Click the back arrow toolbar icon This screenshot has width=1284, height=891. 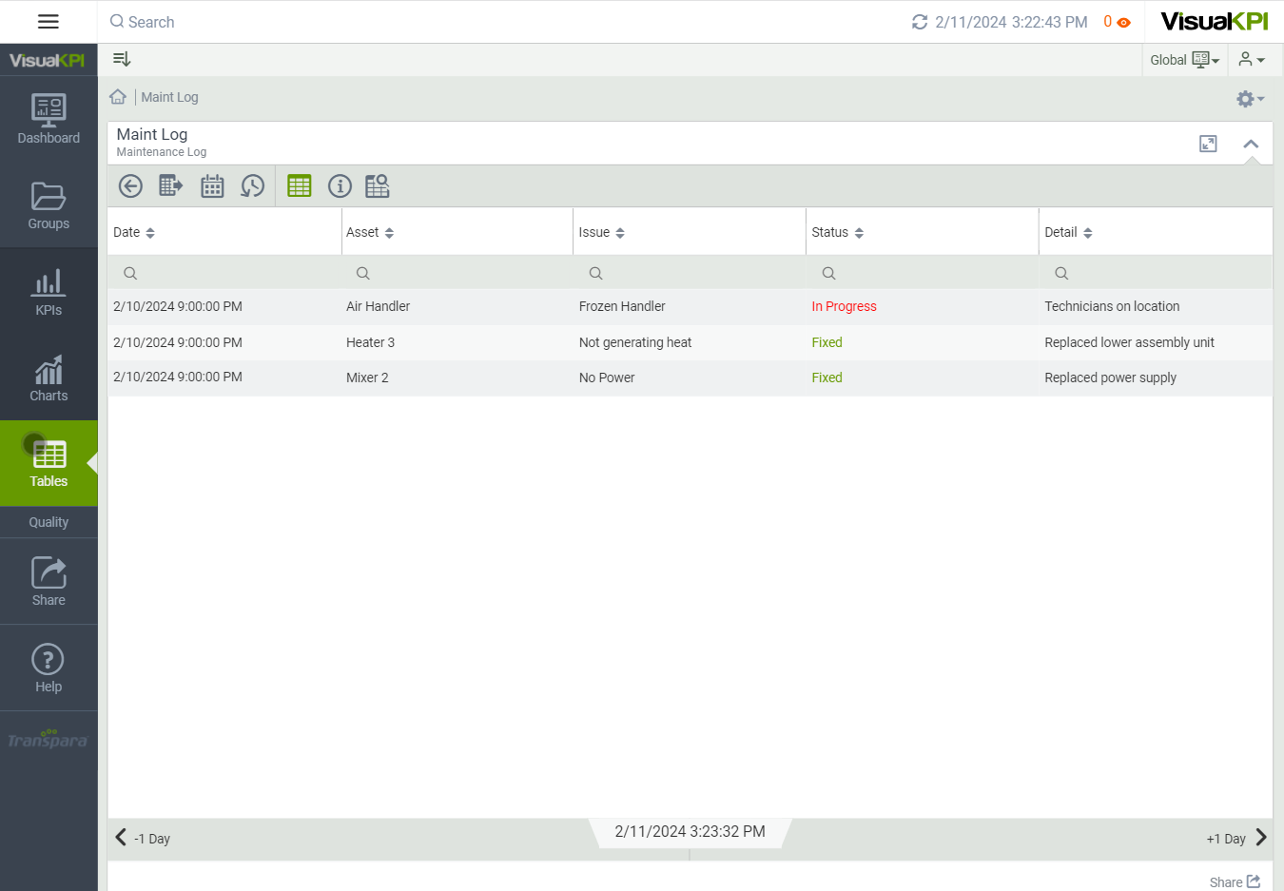click(x=130, y=186)
